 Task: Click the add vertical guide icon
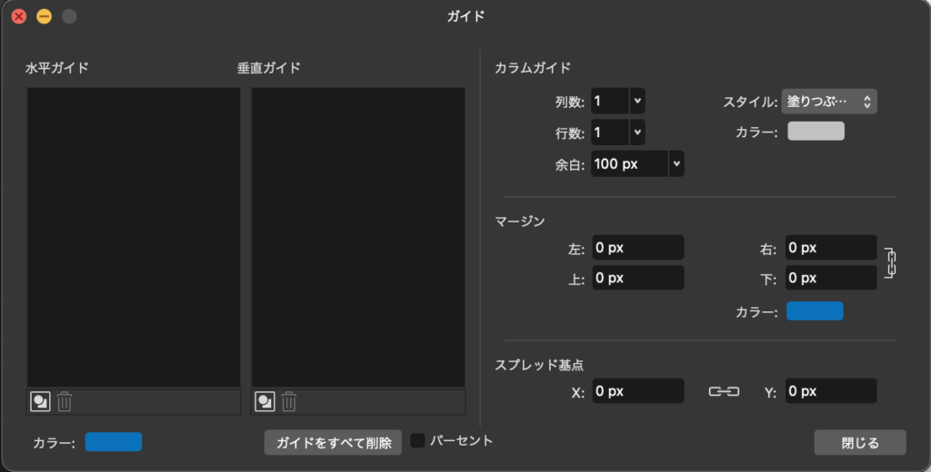tap(265, 401)
